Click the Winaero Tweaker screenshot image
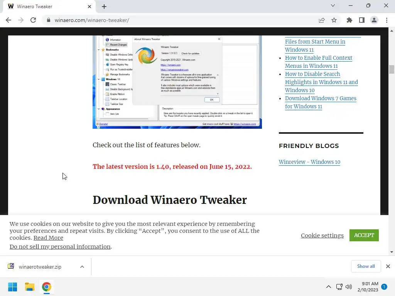This screenshot has height=296, width=395. 177,82
